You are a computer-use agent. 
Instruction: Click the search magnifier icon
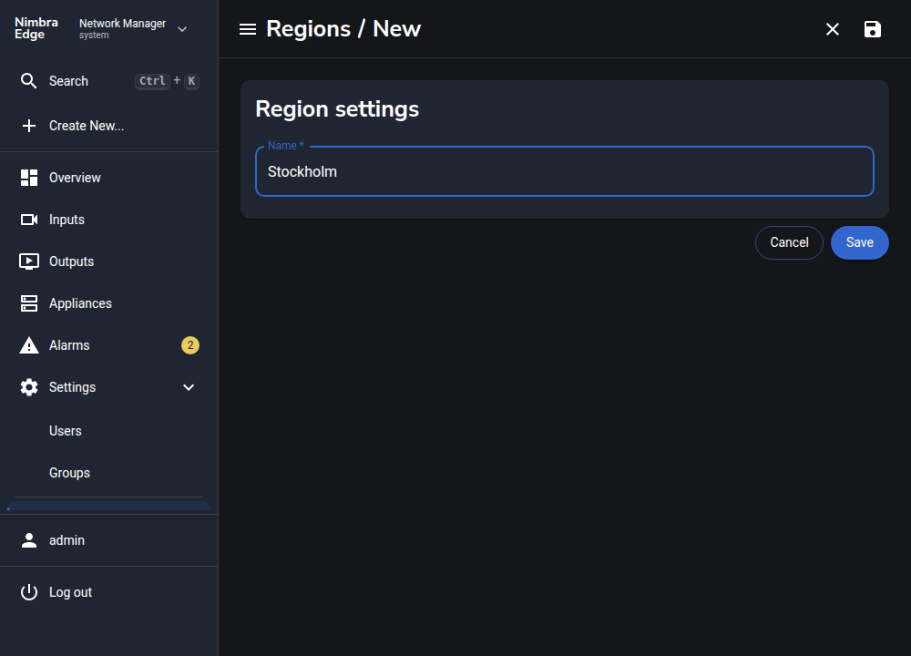pyautogui.click(x=28, y=81)
